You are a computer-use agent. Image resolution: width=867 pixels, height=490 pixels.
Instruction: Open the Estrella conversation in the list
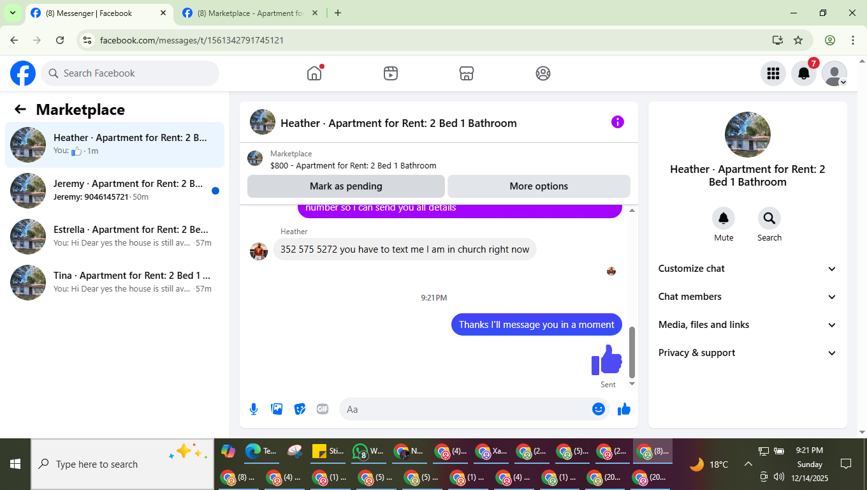click(x=115, y=237)
